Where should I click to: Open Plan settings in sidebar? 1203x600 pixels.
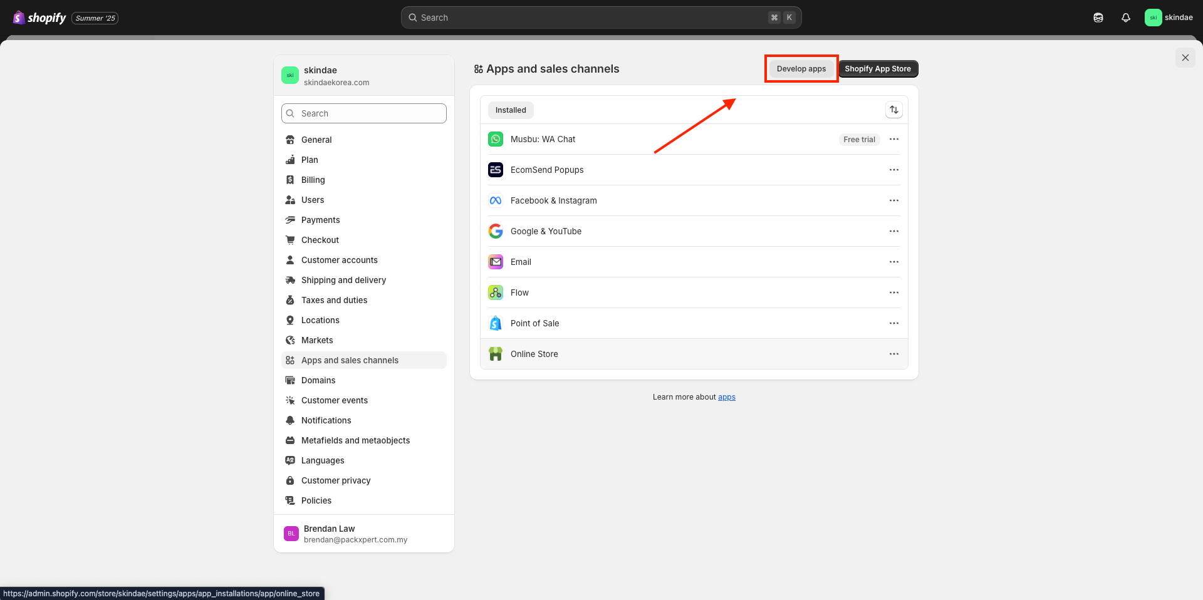[x=364, y=160]
